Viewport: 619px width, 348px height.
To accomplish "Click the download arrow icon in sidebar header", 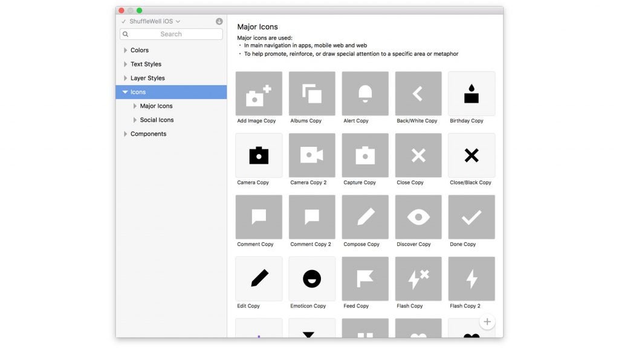I will [219, 21].
